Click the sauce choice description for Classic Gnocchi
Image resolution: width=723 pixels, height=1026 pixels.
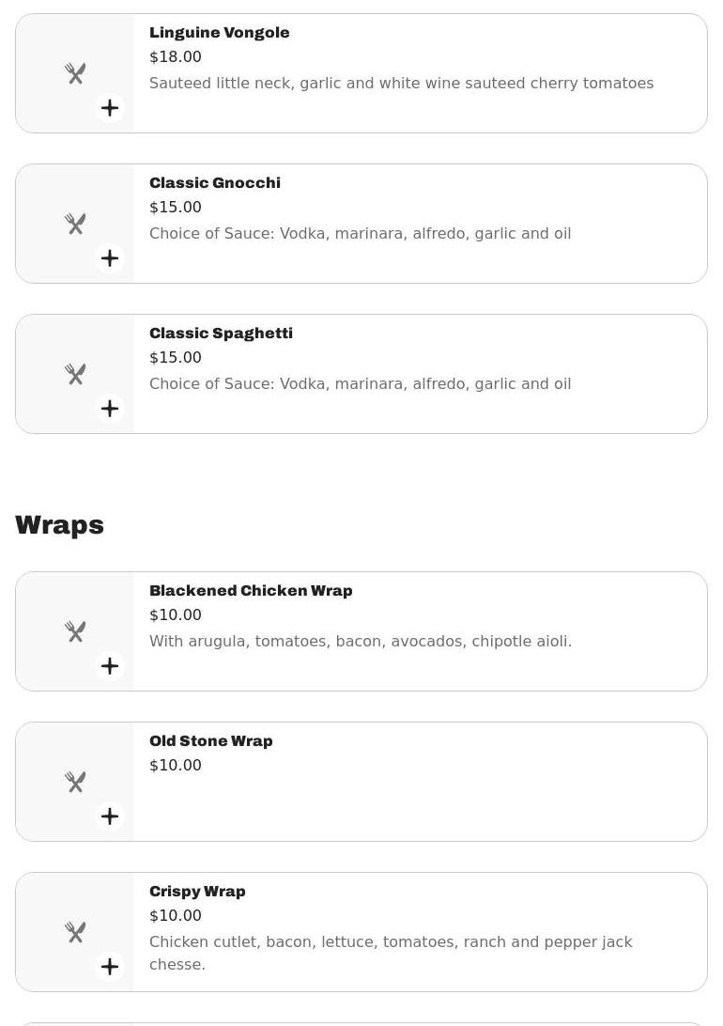pos(360,233)
